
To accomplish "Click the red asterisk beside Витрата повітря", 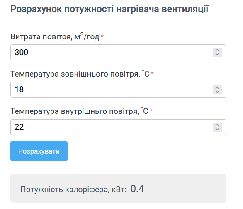I will (x=102, y=36).
